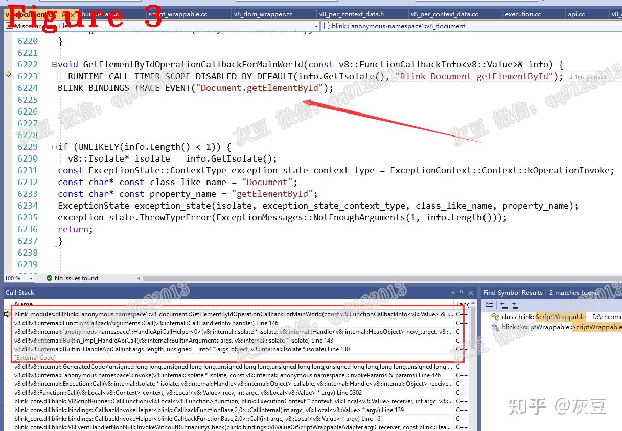Image resolution: width=622 pixels, height=431 pixels.
Task: Switch to the execution.cc tab
Action: click(523, 14)
